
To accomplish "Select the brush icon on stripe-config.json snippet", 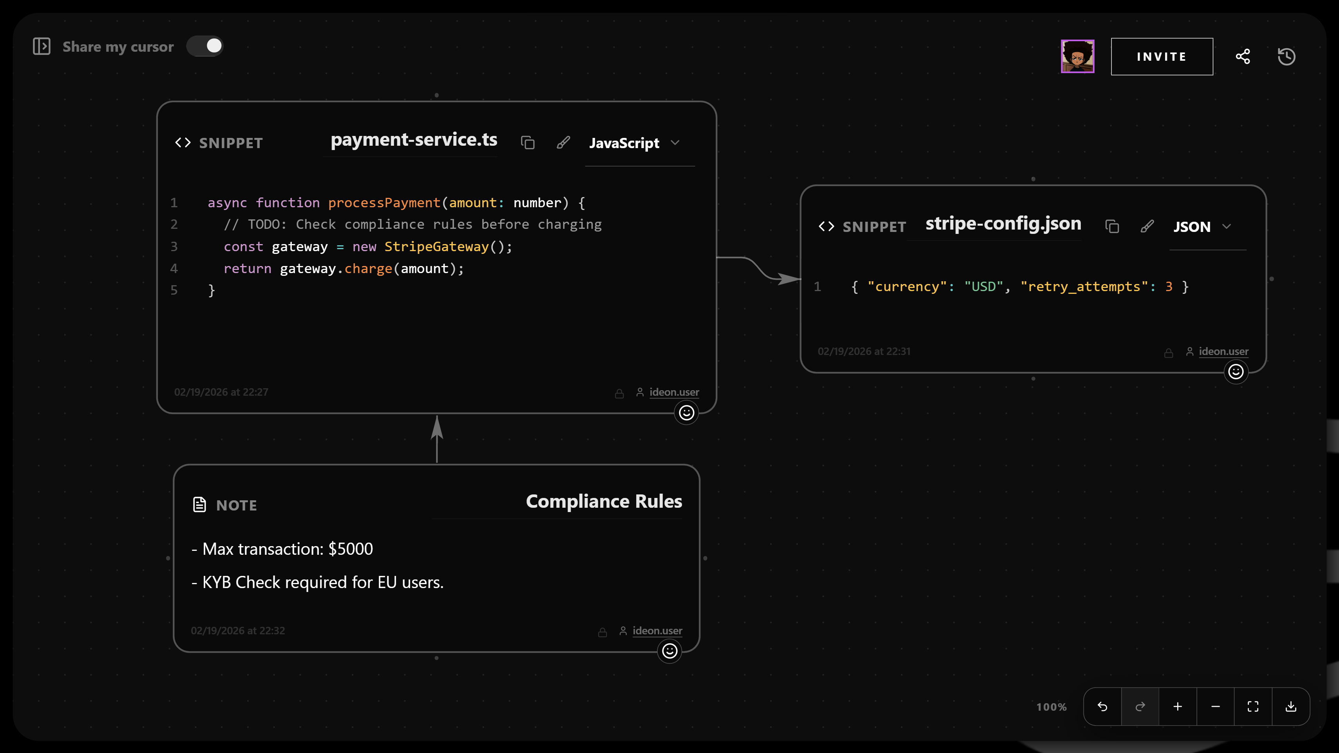I will tap(1148, 226).
